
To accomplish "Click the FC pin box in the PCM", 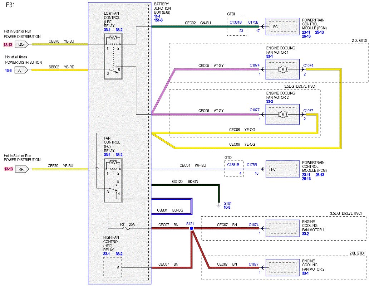I will click(282, 169).
